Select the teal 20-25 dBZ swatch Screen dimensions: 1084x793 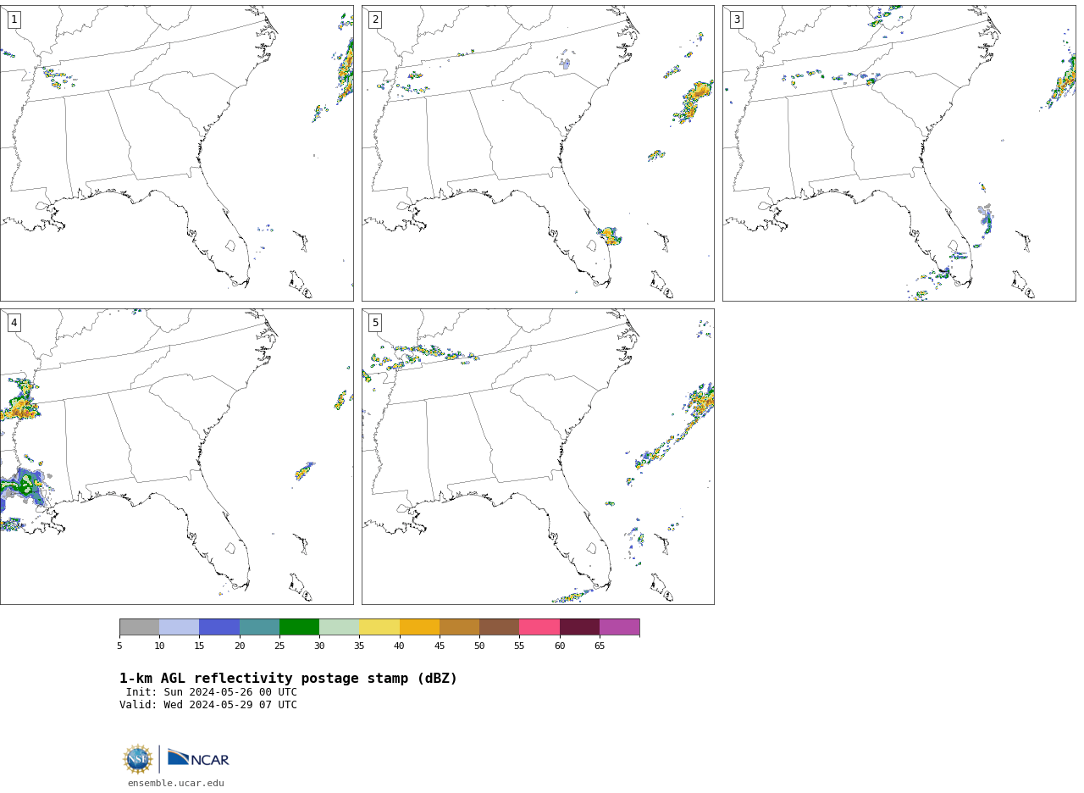point(259,627)
